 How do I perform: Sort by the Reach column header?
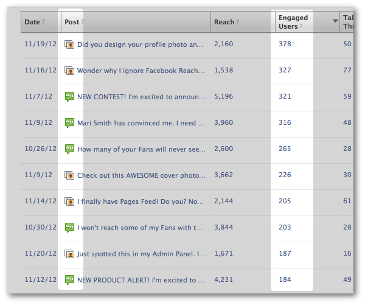point(224,22)
